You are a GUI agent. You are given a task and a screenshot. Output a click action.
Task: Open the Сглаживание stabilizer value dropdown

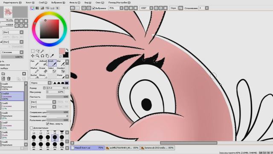point(206,8)
